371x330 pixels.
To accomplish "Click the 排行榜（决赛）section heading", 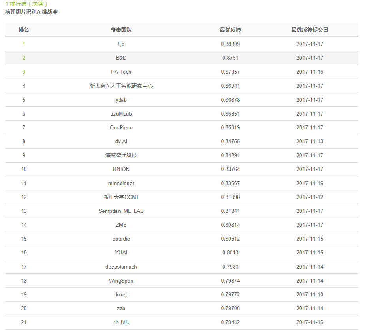I will 26,4.
